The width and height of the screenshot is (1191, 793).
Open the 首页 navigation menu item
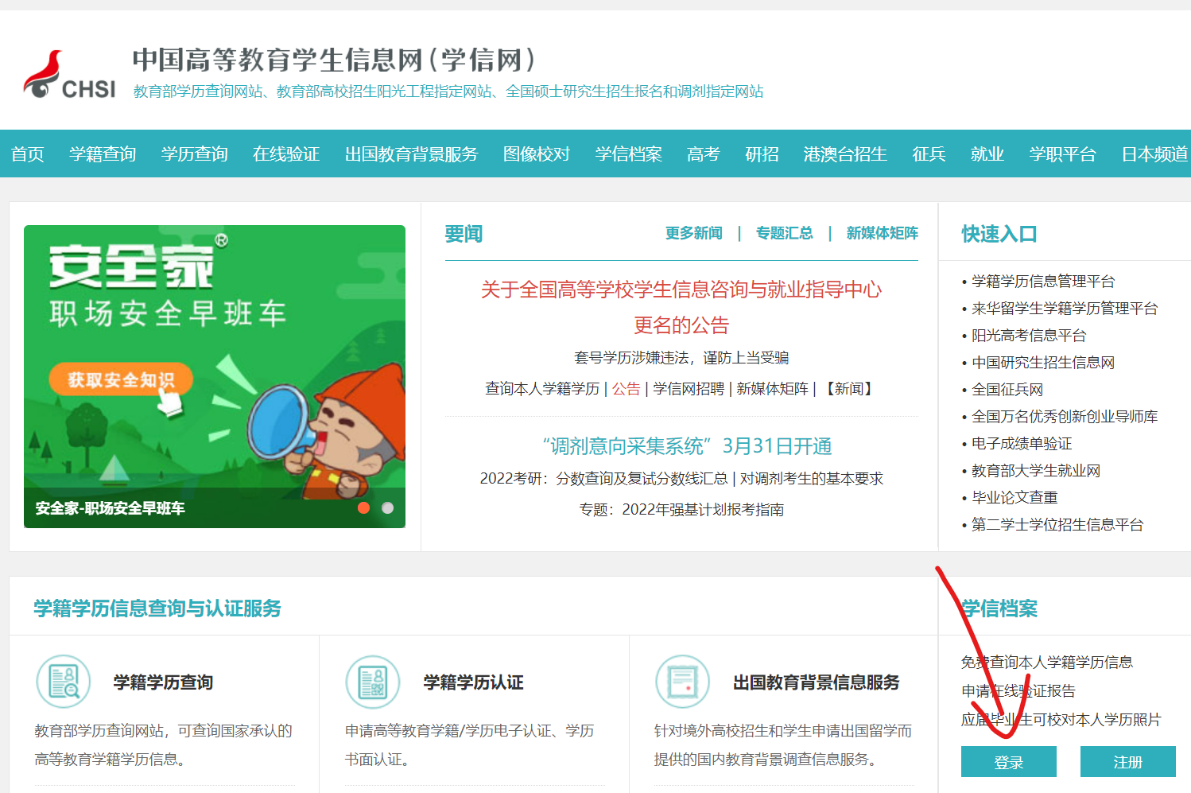(x=28, y=154)
